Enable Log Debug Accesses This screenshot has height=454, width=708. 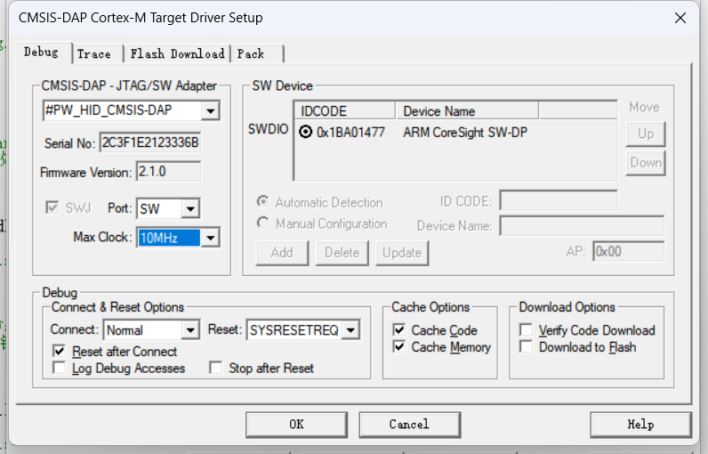point(60,368)
